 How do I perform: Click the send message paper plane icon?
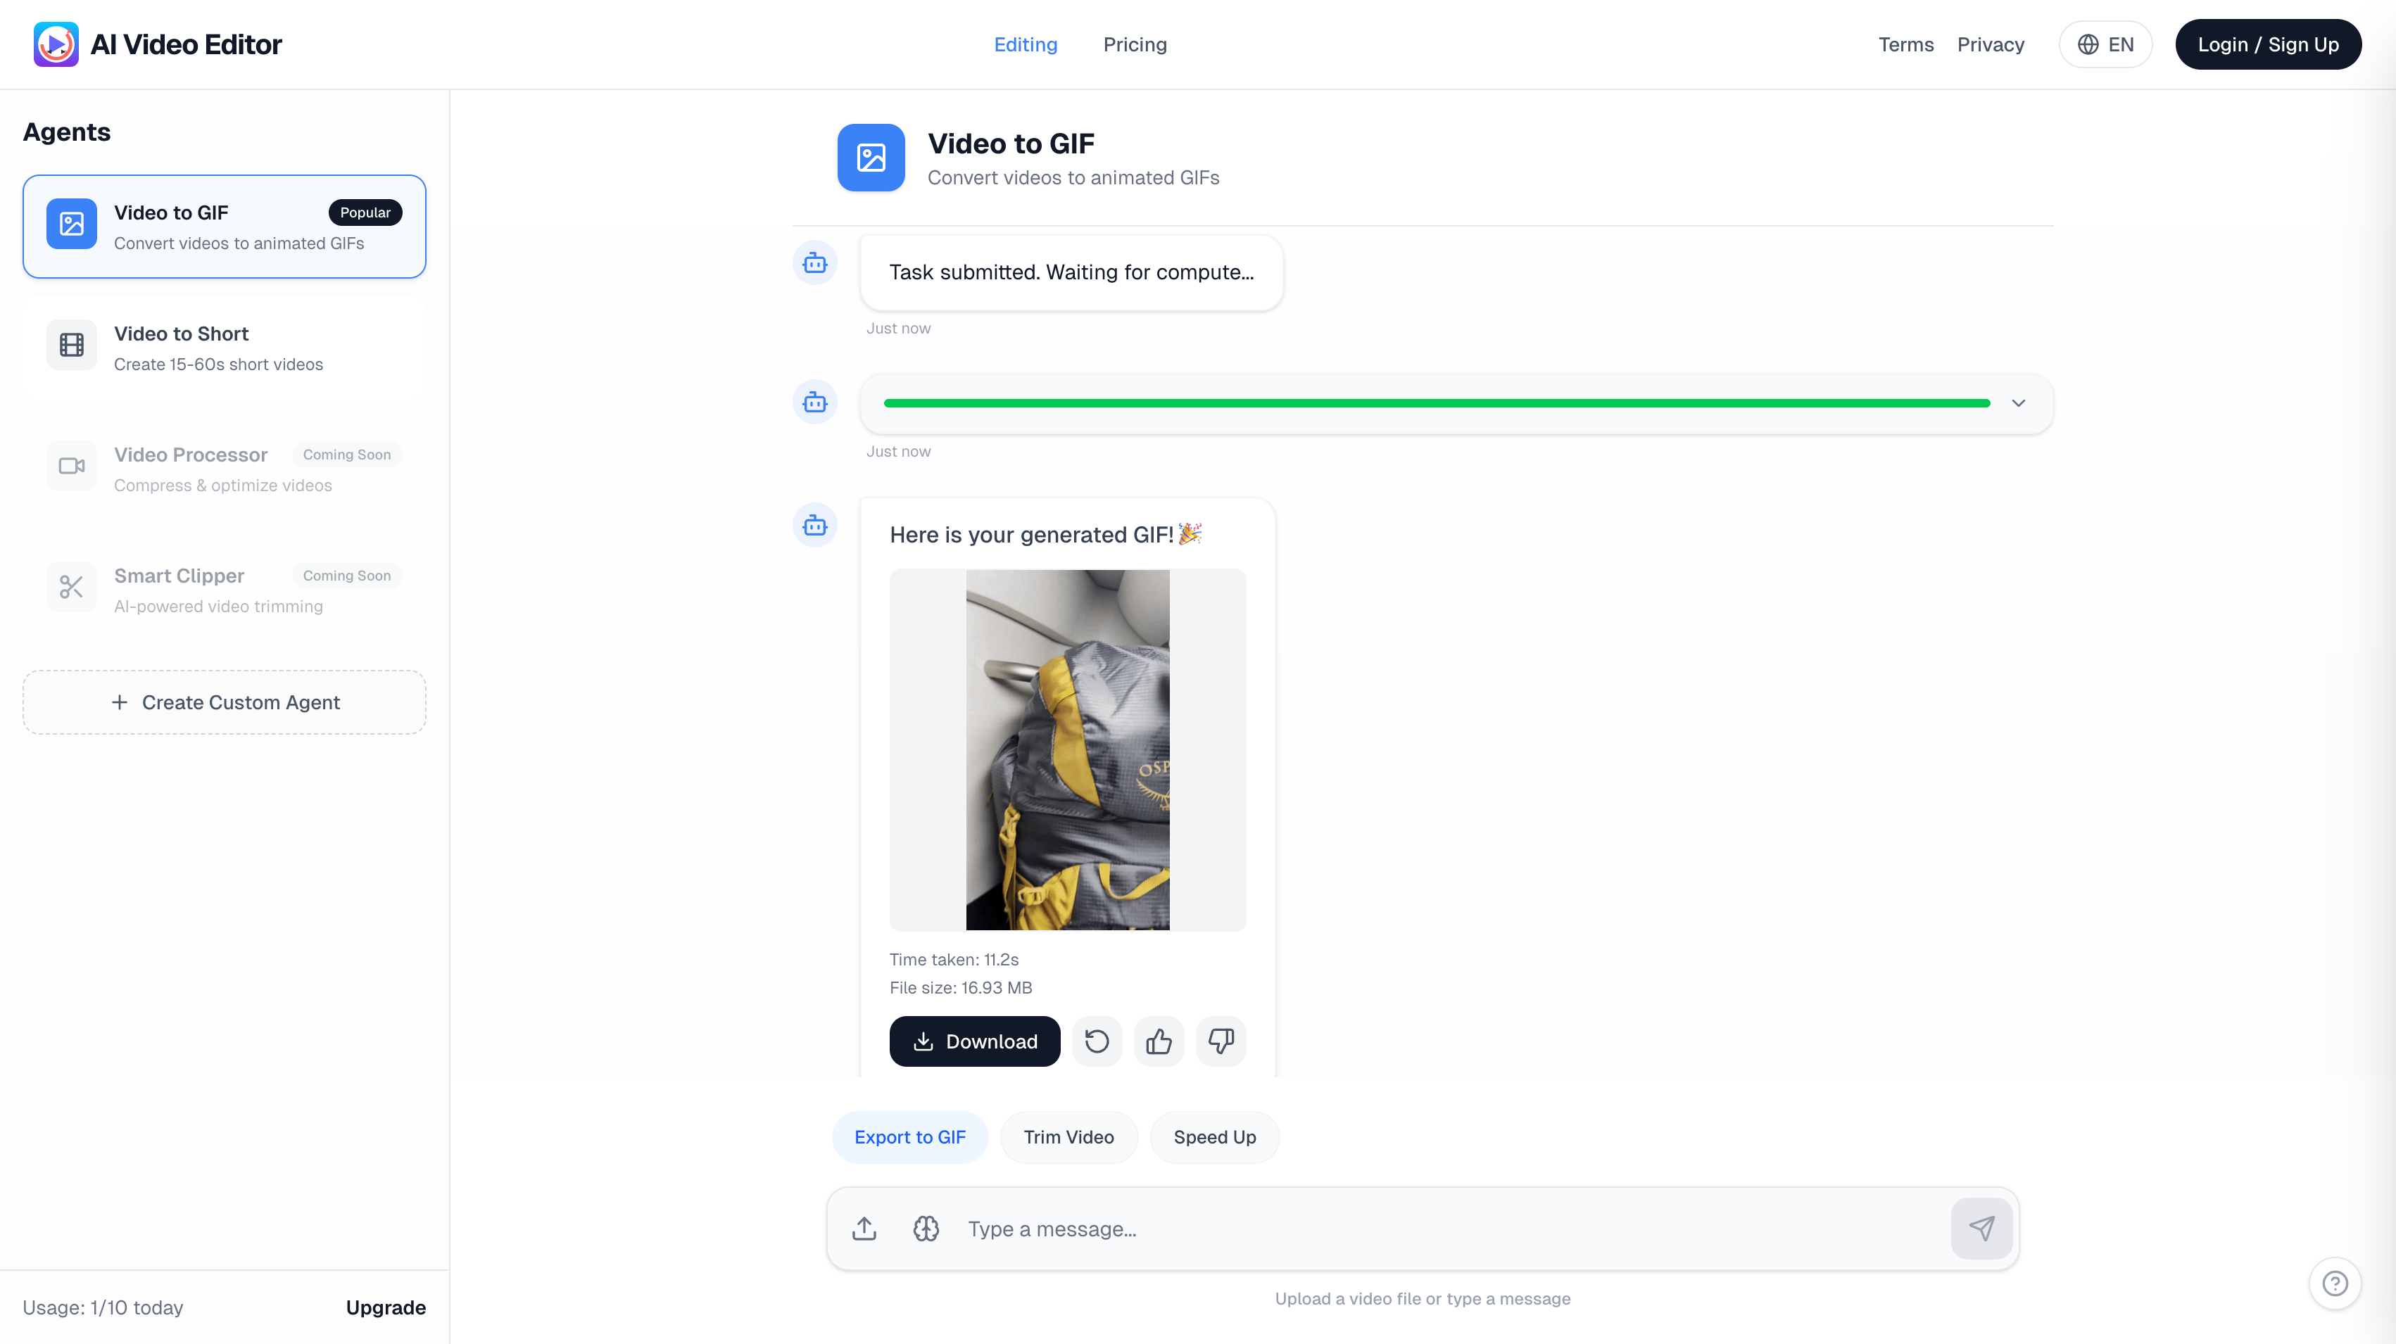coord(1982,1228)
